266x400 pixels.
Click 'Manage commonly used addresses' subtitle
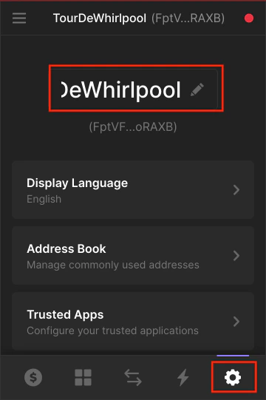(x=113, y=265)
